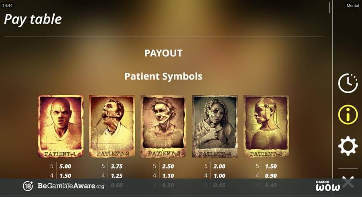Select the Patient-5 symbol card
Screen dimensions: 362x197
pyautogui.click(x=266, y=126)
